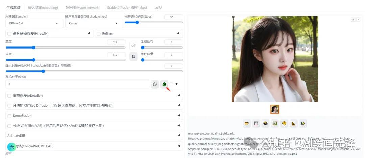The width and height of the screenshot is (365, 158).
Task: Click the close icon at gallery top-right
Action: pyautogui.click(x=359, y=20)
